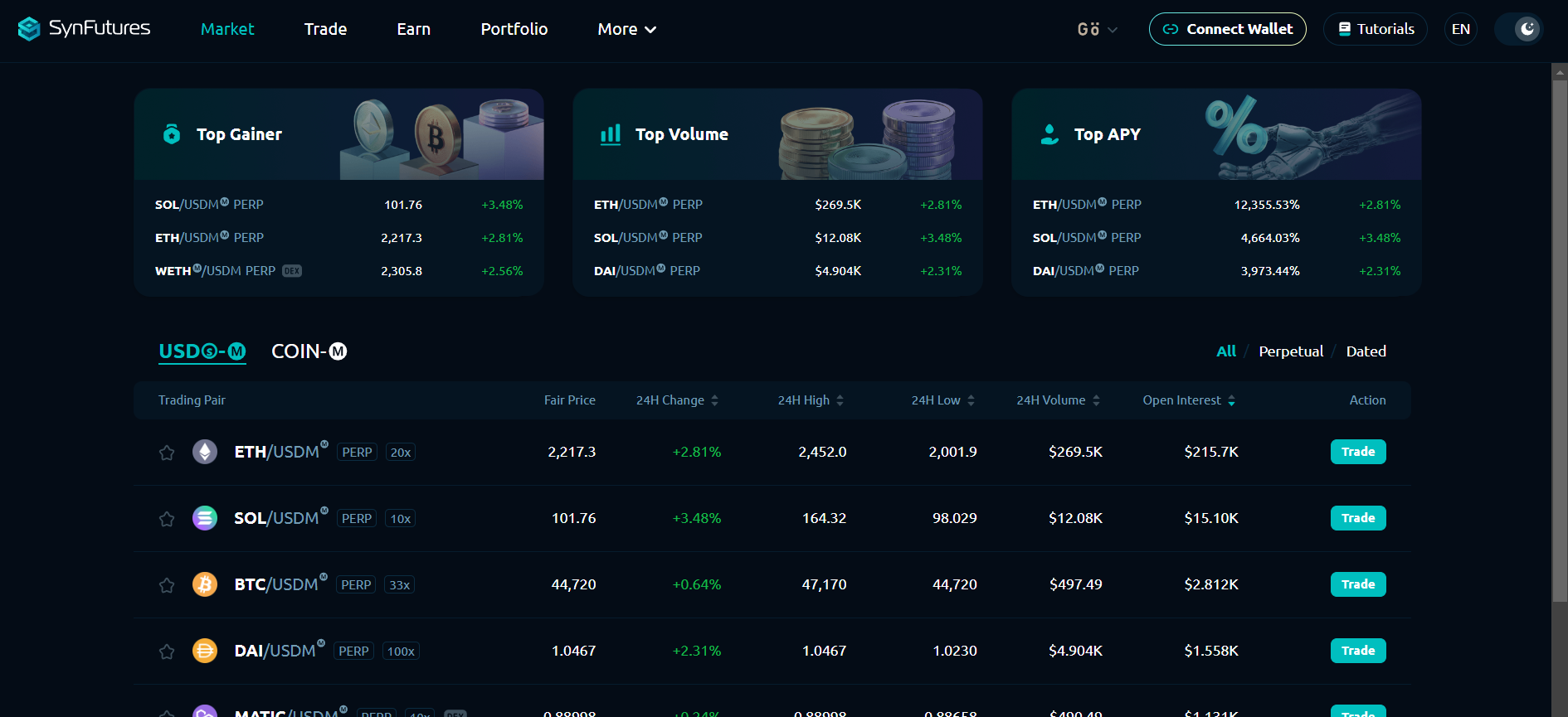Sort by Open Interest column

(1189, 400)
